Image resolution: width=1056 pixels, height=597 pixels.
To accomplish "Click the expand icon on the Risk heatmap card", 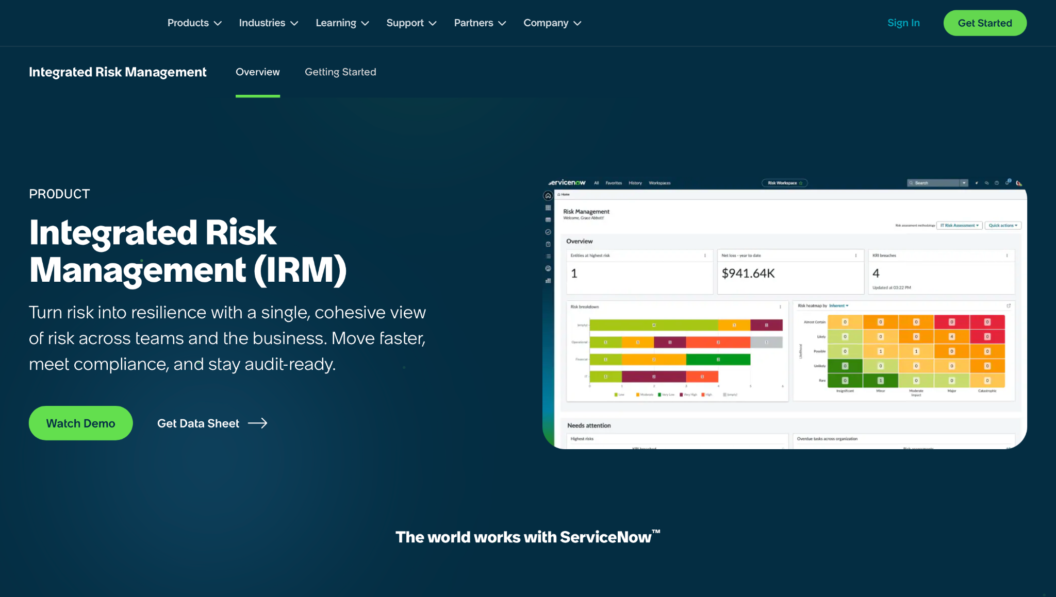I will [x=1009, y=305].
